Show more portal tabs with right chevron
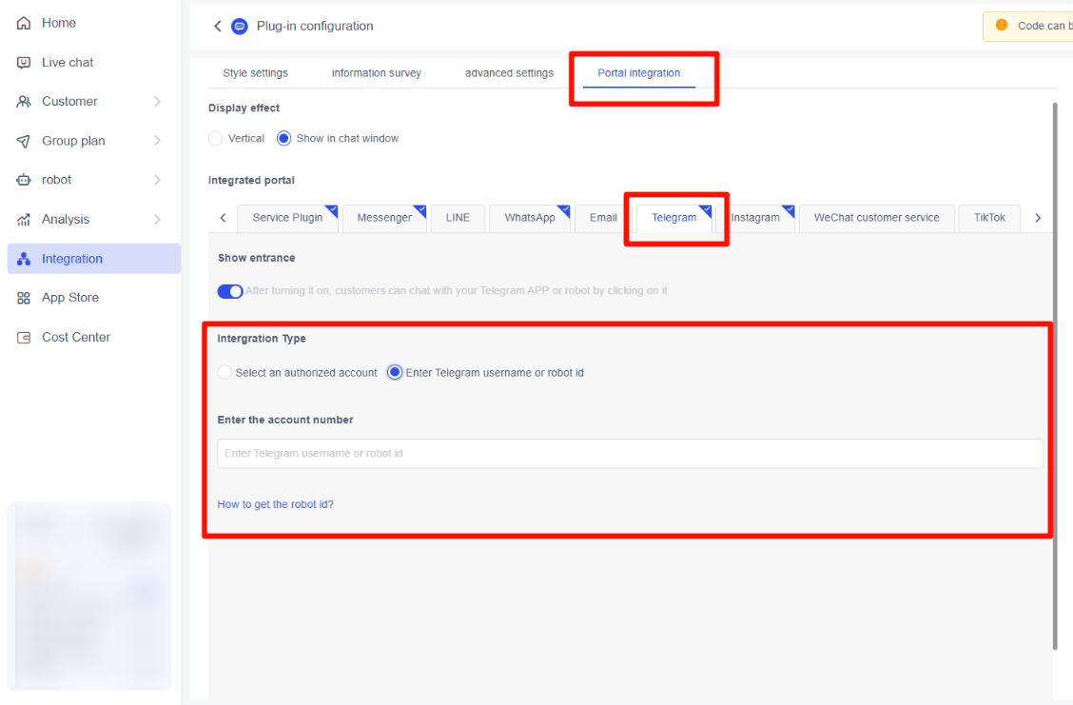This screenshot has width=1073, height=705. pyautogui.click(x=1038, y=218)
